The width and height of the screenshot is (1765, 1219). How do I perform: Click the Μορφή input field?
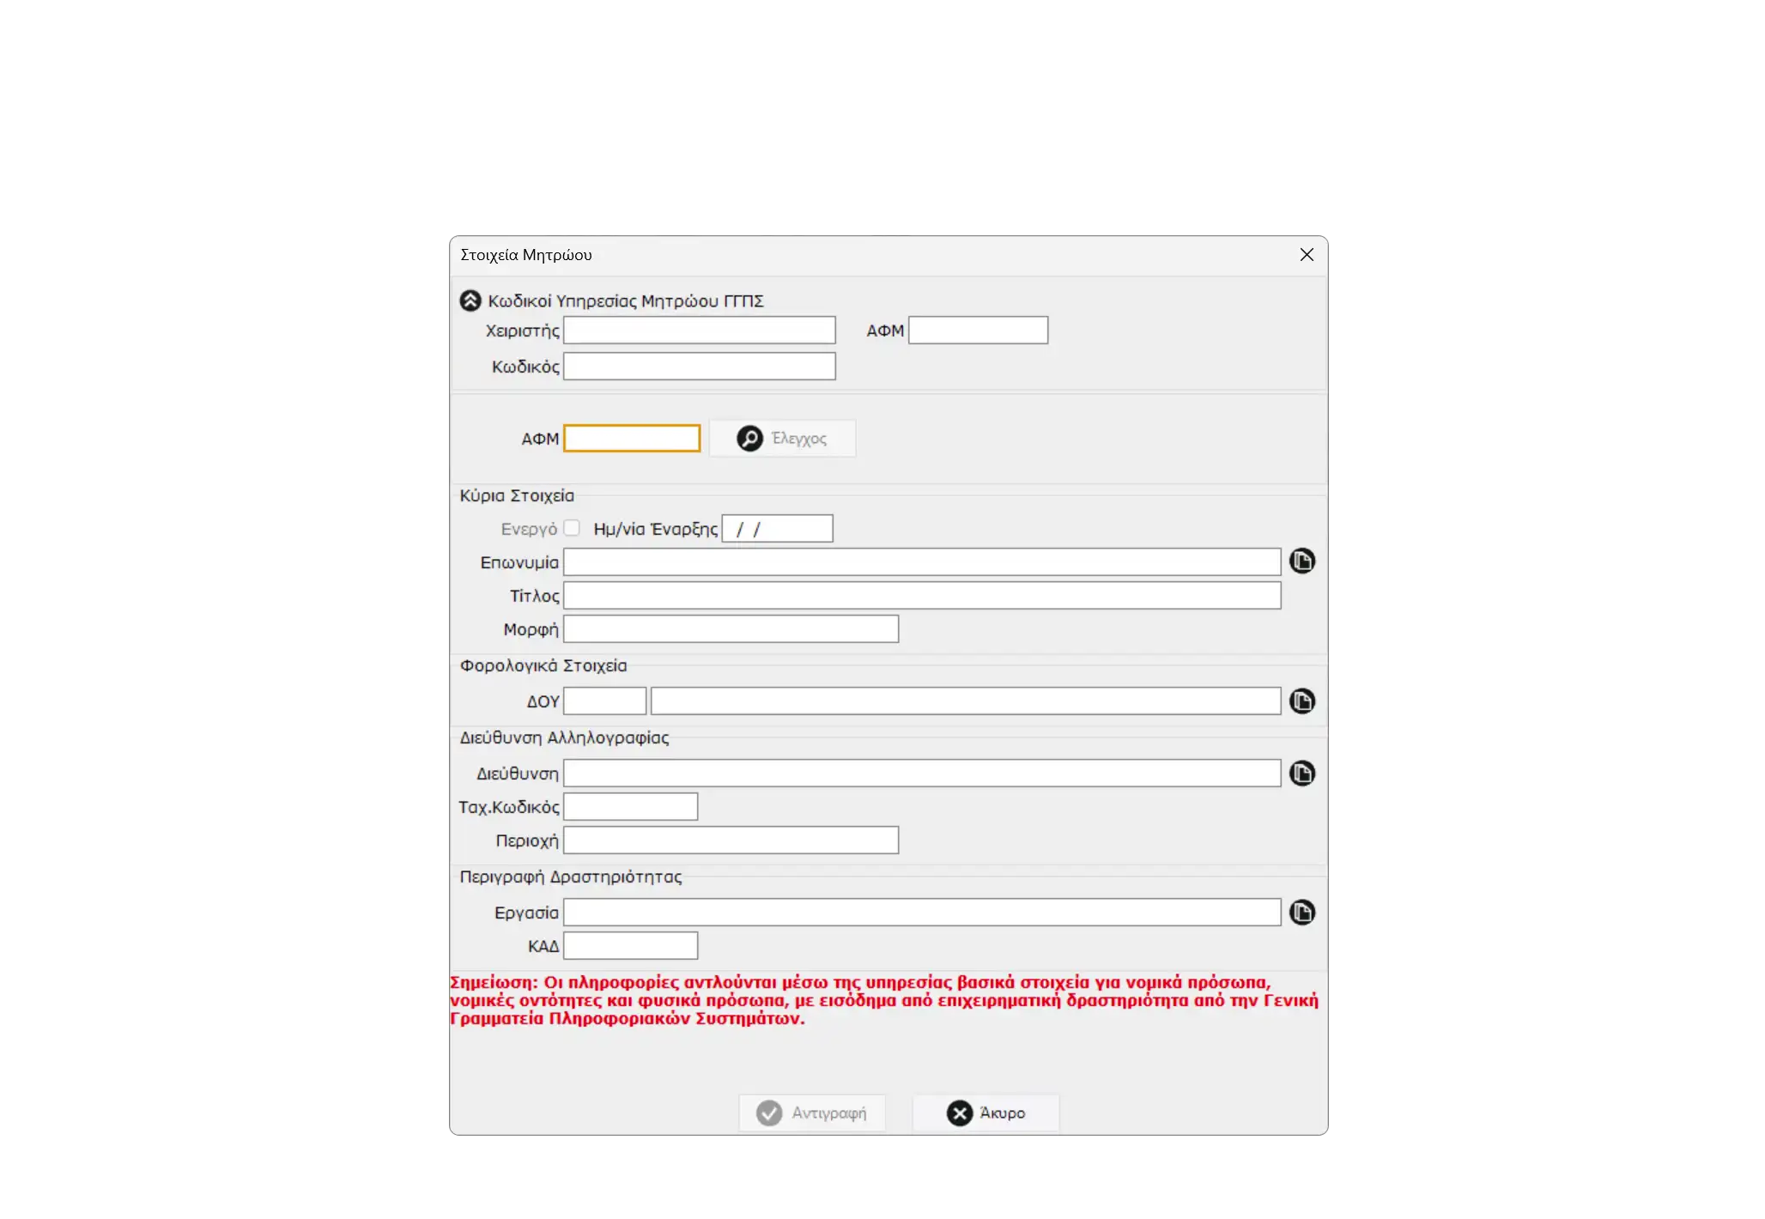731,629
